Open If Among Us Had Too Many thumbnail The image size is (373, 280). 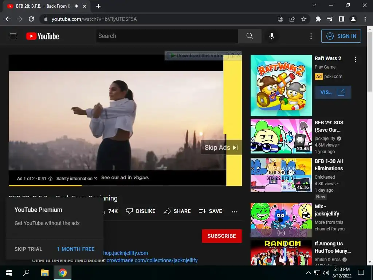(281, 253)
